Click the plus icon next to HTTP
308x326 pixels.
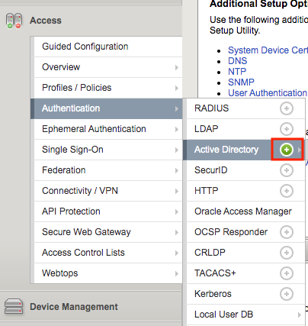pyautogui.click(x=287, y=191)
